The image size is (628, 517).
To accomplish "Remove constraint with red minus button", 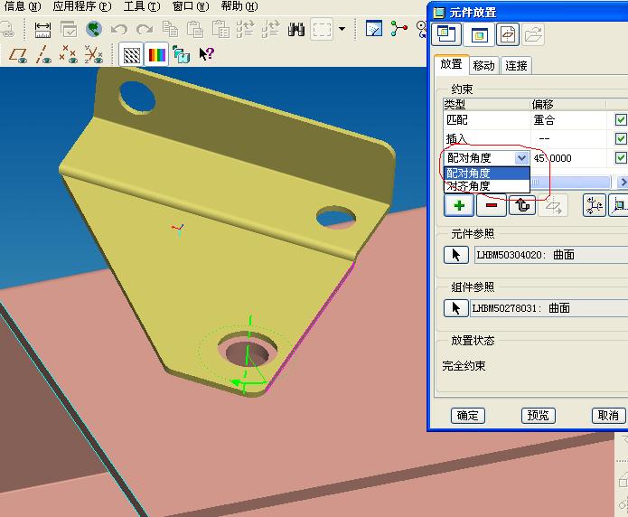I will click(x=492, y=205).
